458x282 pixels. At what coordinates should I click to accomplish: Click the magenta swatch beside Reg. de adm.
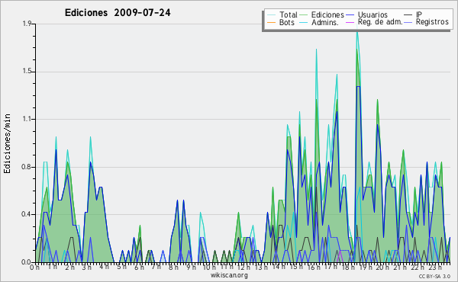pyautogui.click(x=350, y=22)
